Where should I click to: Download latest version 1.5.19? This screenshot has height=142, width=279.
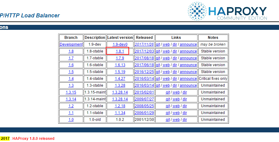coord(120,72)
